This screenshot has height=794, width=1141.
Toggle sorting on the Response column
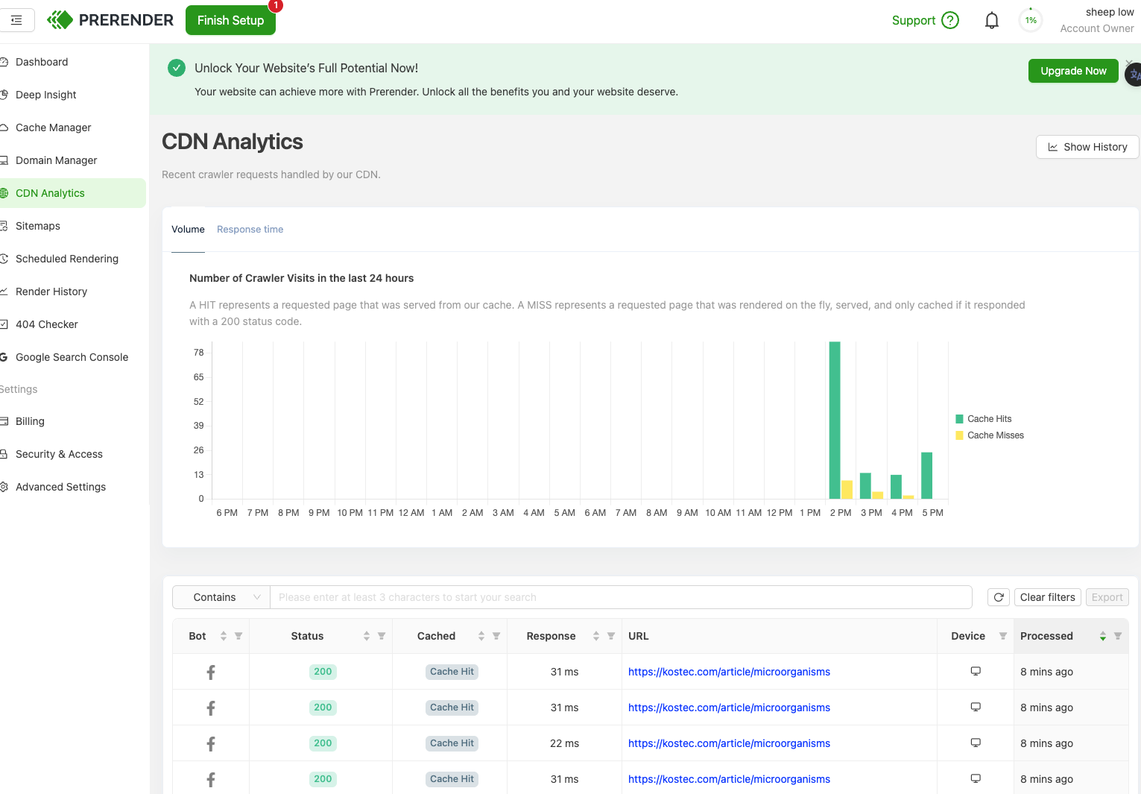595,636
